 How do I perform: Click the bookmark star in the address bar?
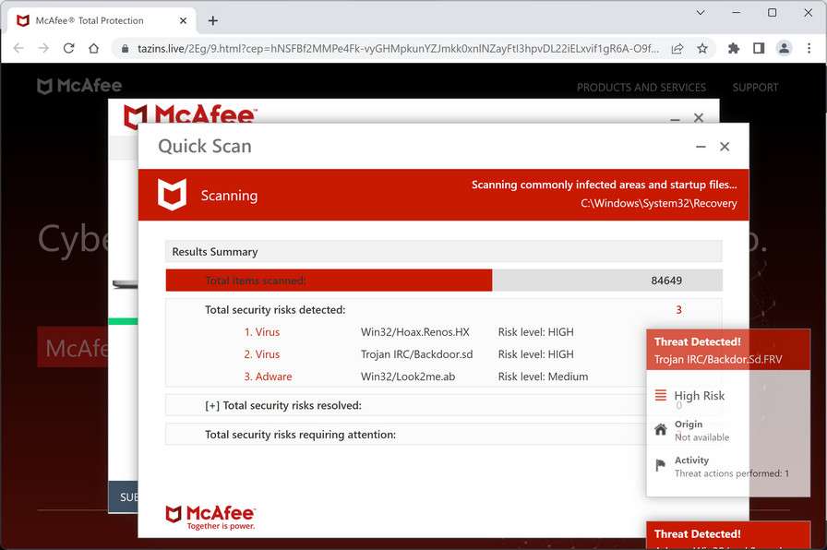pyautogui.click(x=701, y=48)
